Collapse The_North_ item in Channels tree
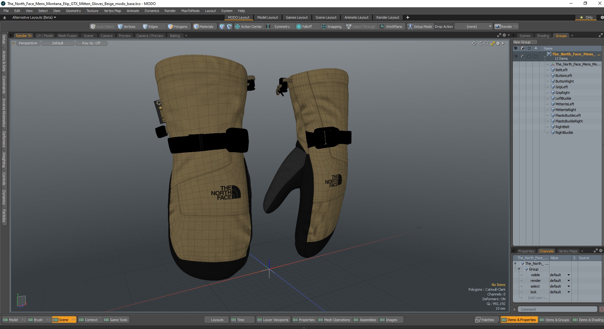The image size is (604, 329). click(x=515, y=264)
